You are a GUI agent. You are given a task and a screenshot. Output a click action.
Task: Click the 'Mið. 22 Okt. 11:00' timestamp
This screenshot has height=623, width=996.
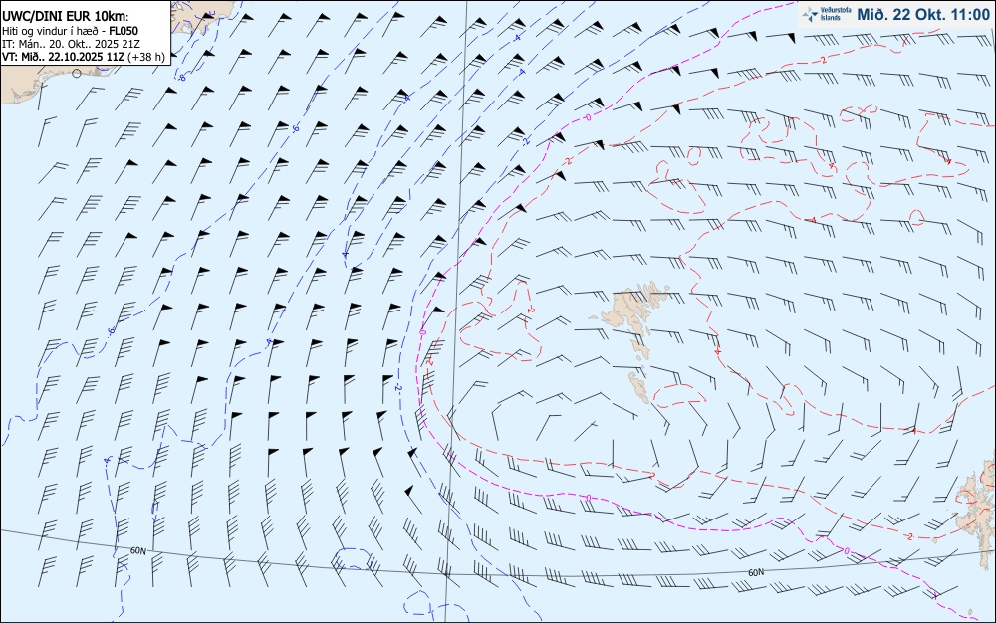[922, 15]
